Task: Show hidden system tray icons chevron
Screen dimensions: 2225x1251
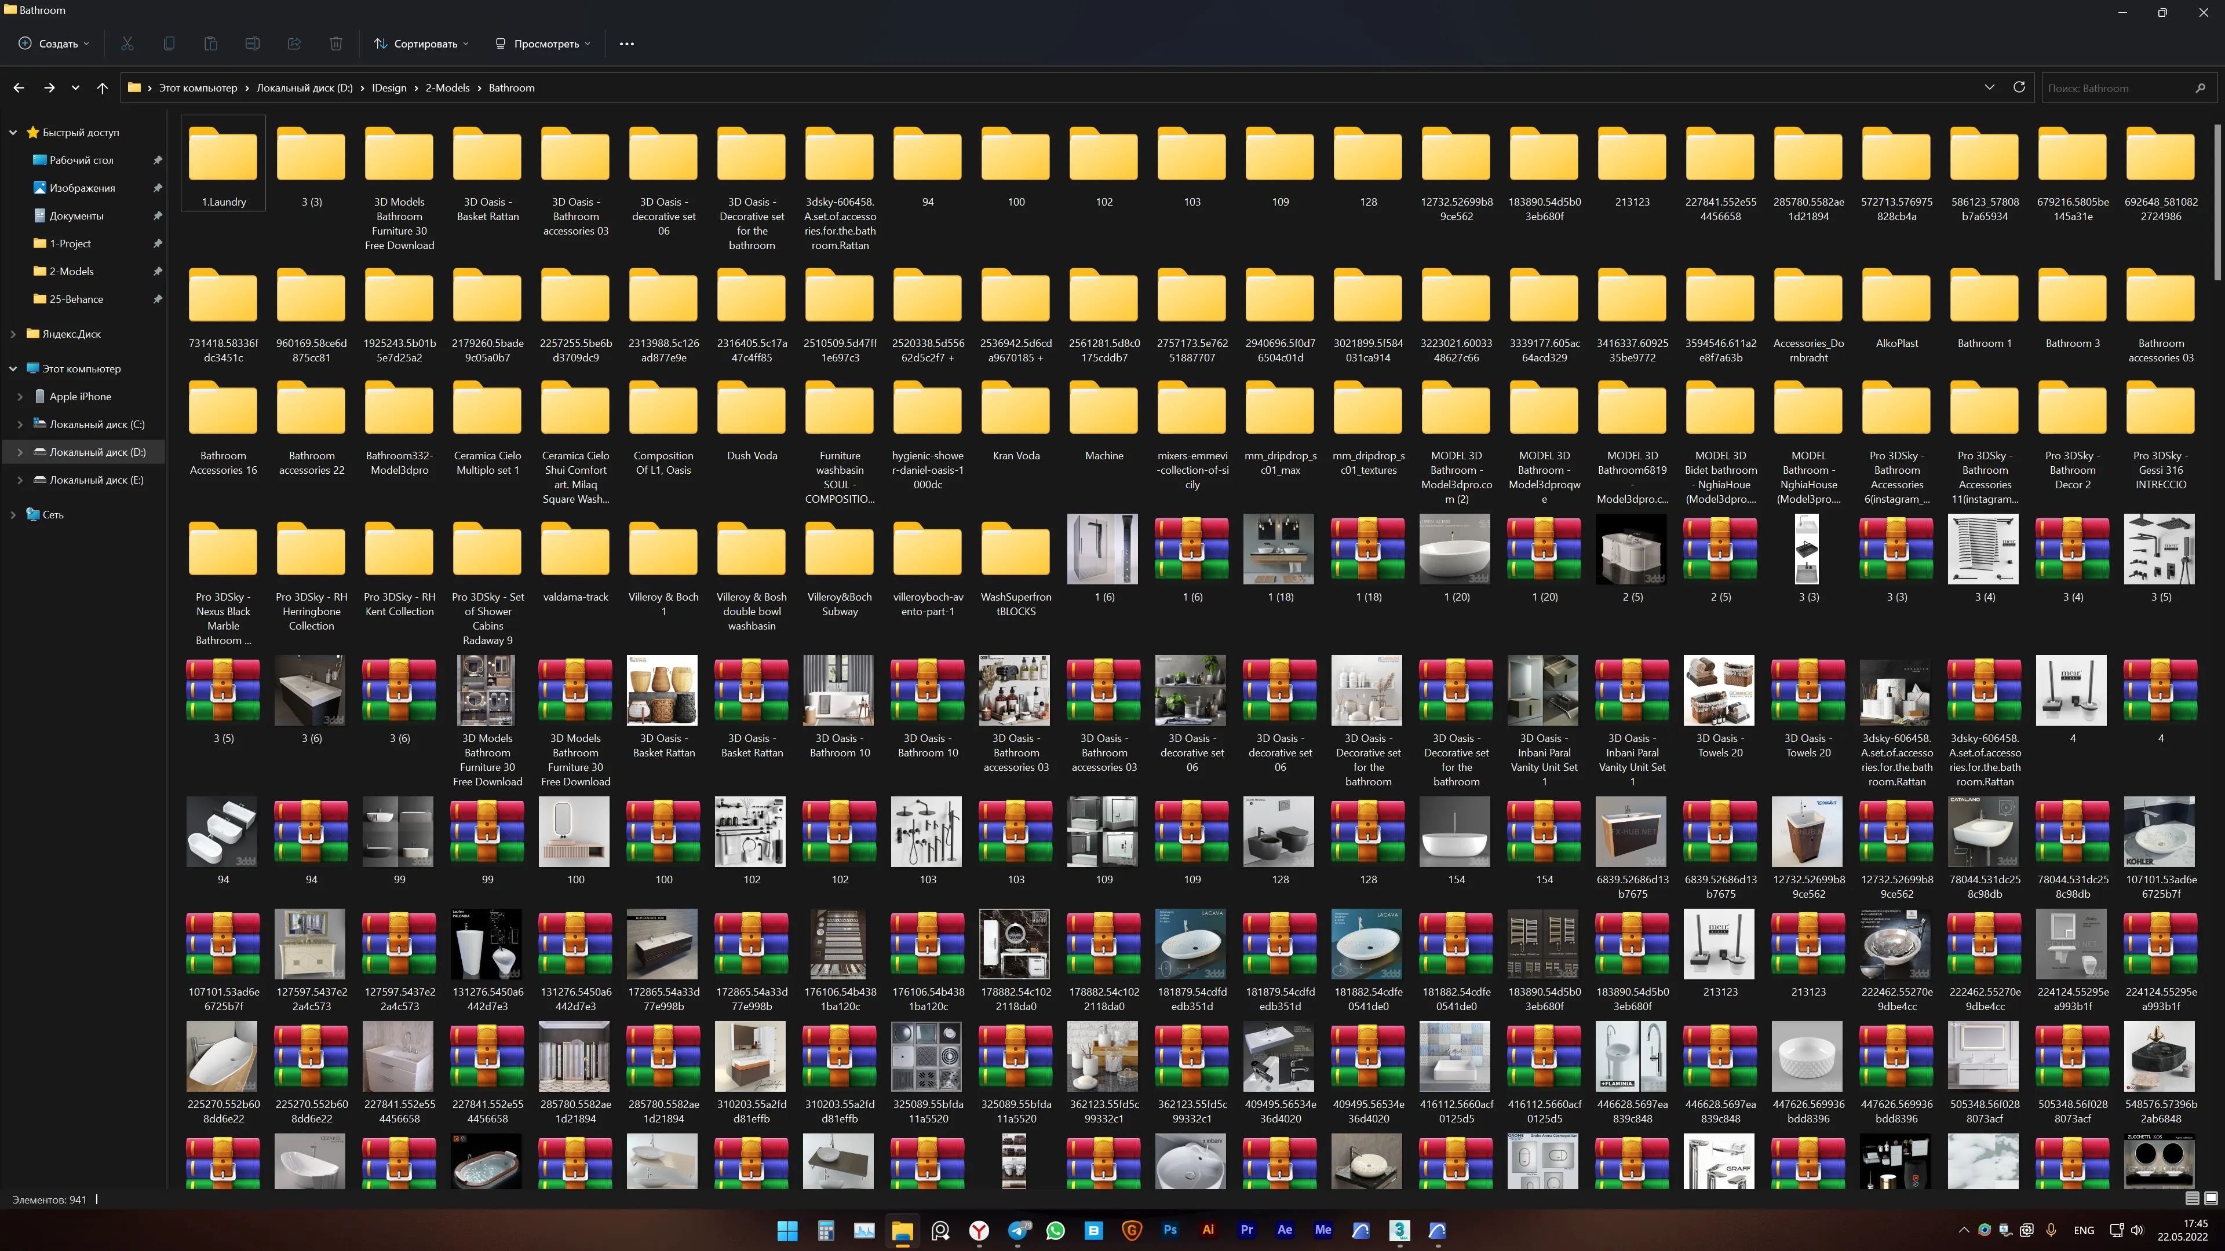Action: 1964,1230
